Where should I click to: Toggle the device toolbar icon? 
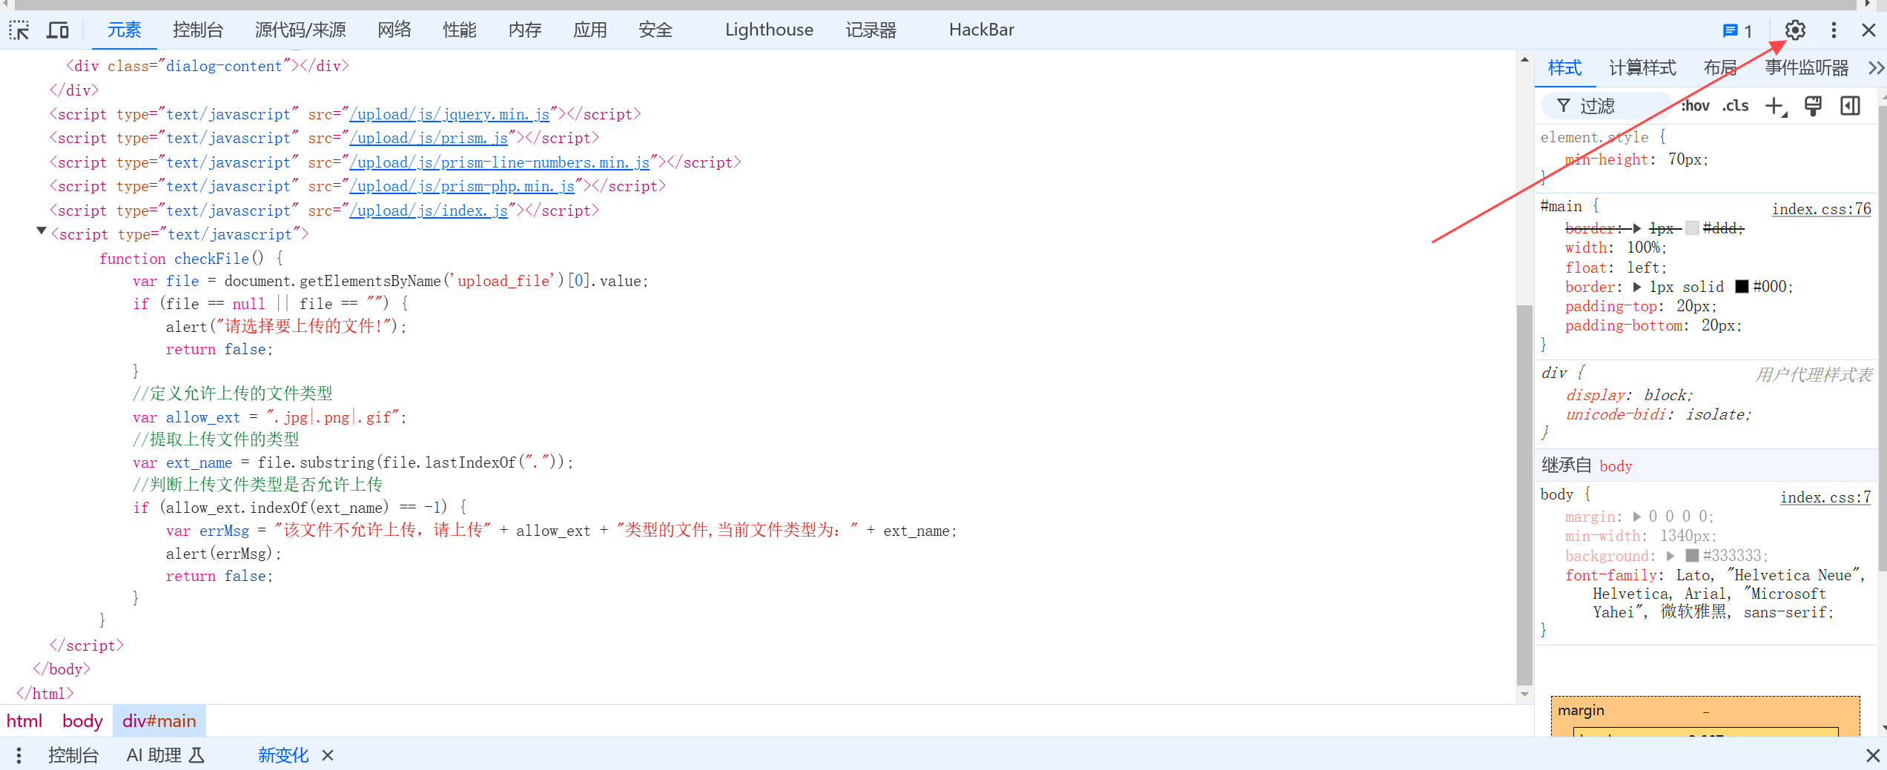(58, 30)
